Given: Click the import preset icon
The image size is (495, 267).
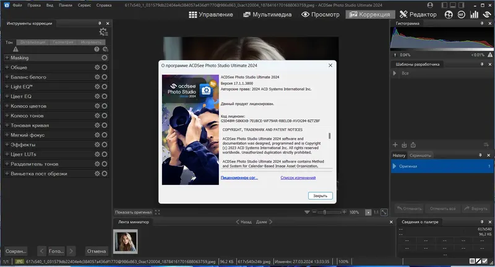Looking at the screenshot, I should (x=404, y=145).
